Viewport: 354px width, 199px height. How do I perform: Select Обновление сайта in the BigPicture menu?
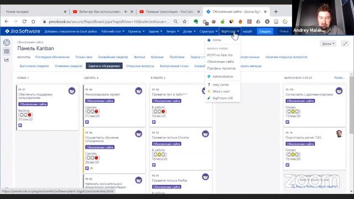point(221,61)
